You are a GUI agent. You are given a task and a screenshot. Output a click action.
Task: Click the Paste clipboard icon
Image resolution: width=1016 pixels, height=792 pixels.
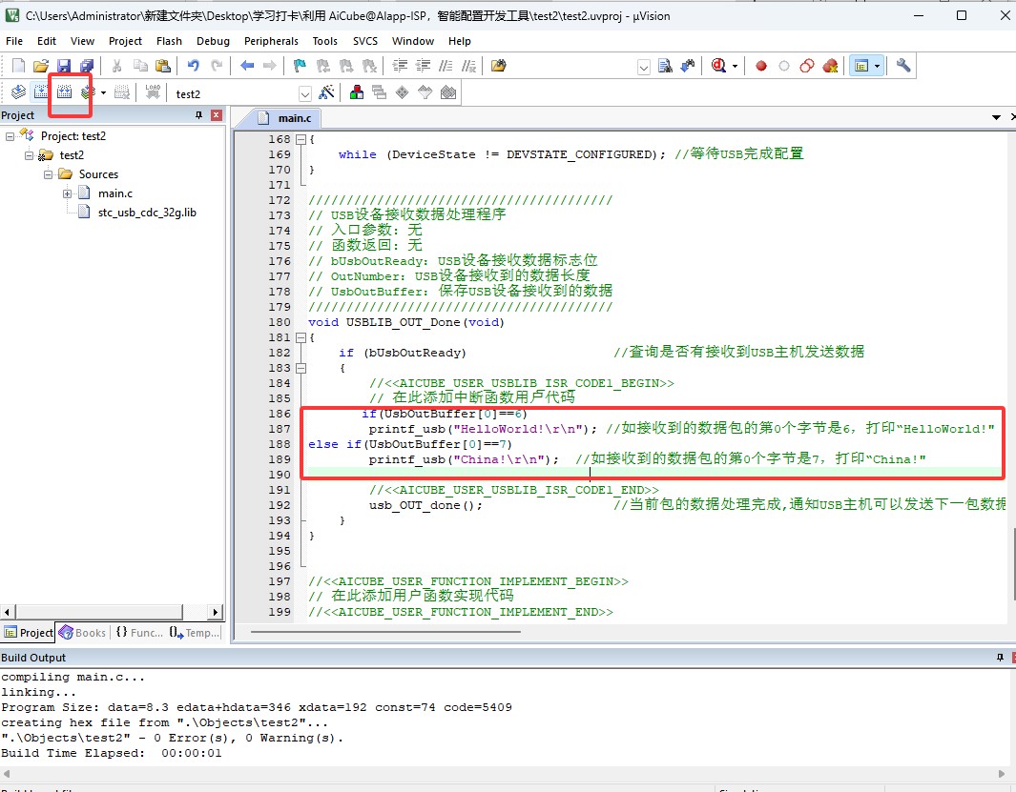pos(163,66)
